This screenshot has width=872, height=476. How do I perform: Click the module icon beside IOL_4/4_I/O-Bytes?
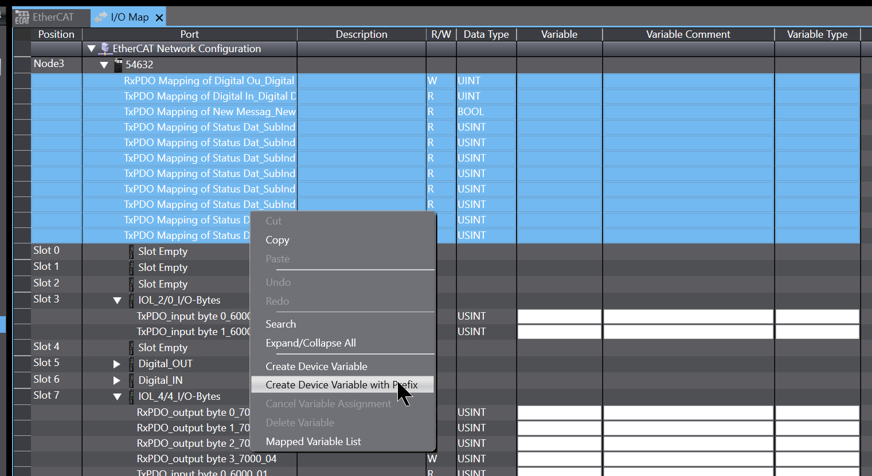[x=131, y=396]
